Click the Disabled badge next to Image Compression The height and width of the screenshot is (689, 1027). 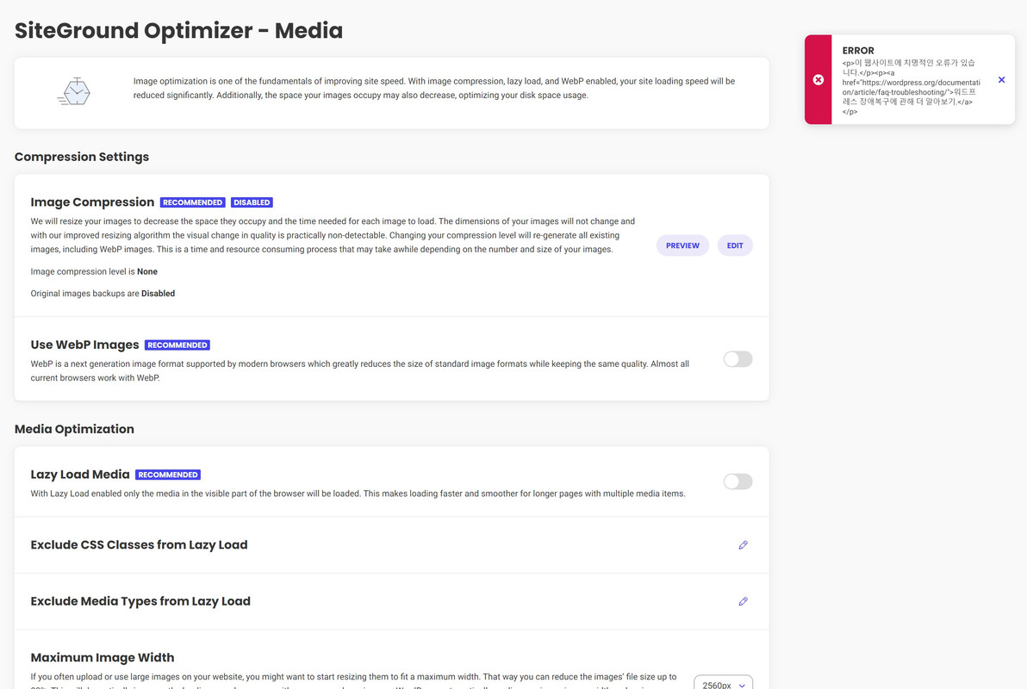[252, 202]
